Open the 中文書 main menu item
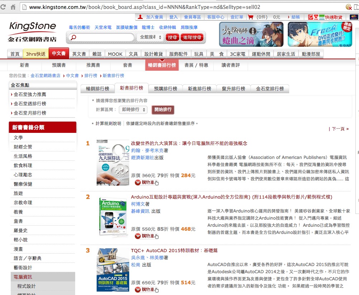This screenshot has height=295, width=359. point(59,54)
